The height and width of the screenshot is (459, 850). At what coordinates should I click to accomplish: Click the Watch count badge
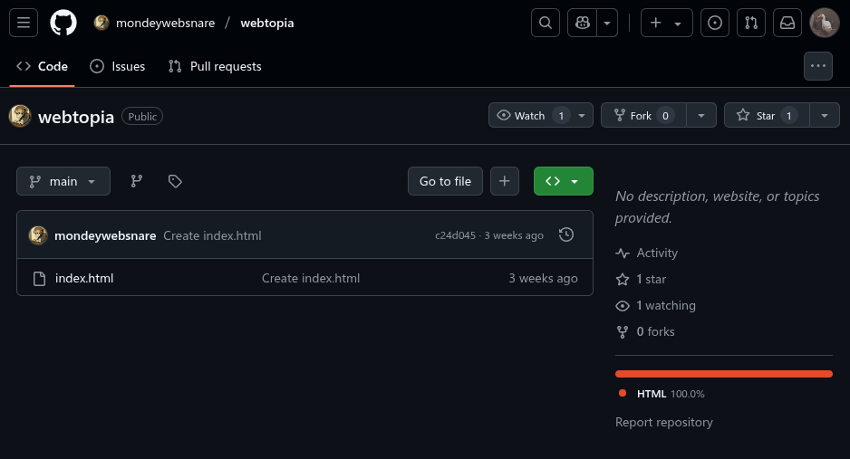561,115
